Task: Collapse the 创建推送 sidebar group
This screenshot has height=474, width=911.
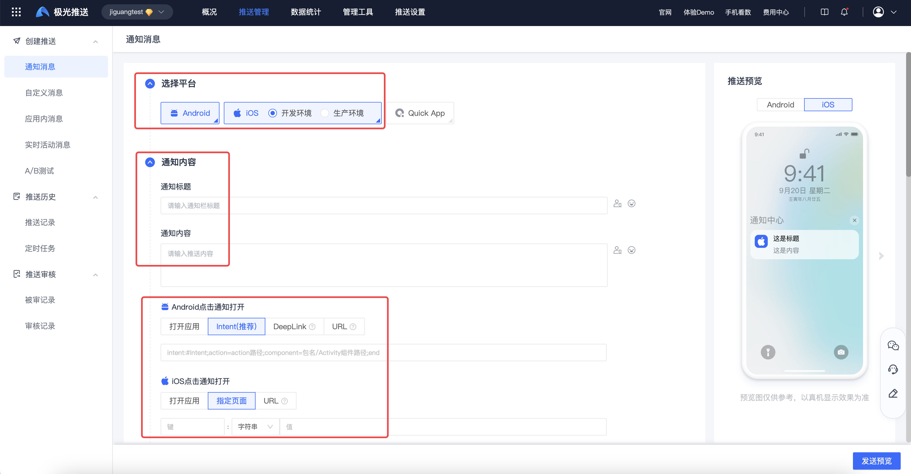Action: [x=95, y=42]
